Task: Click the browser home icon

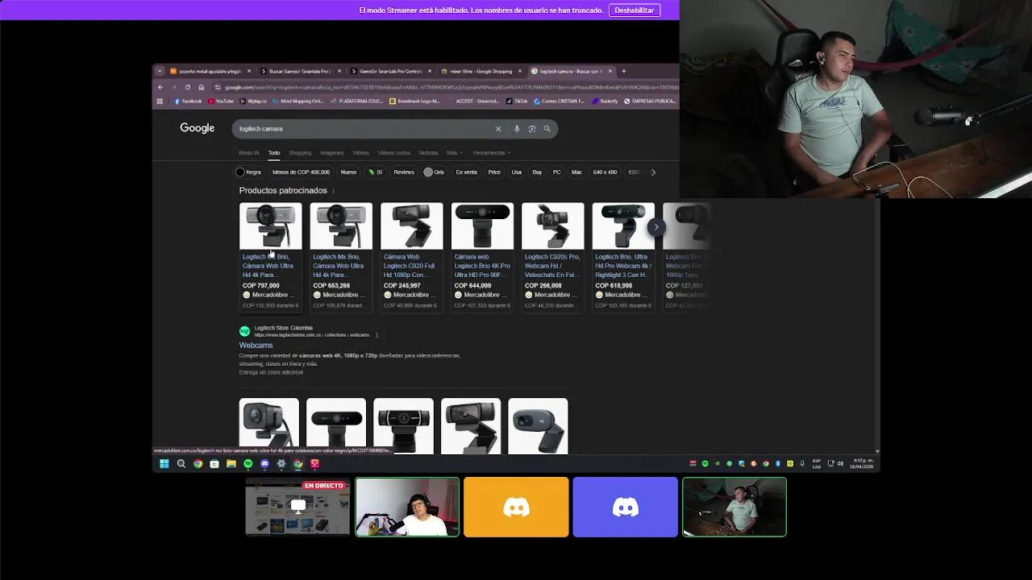Action: point(202,87)
